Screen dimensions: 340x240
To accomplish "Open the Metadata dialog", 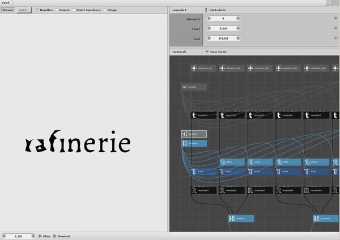I will (216, 10).
